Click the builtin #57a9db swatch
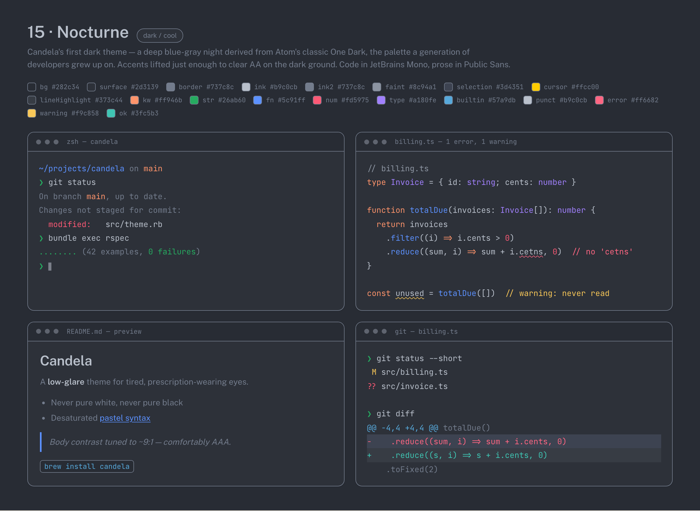The height and width of the screenshot is (511, 700). pos(448,100)
